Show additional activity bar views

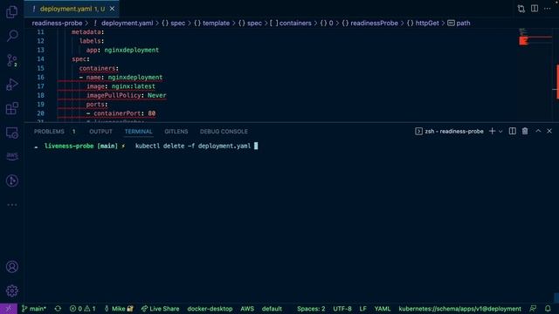(11, 205)
